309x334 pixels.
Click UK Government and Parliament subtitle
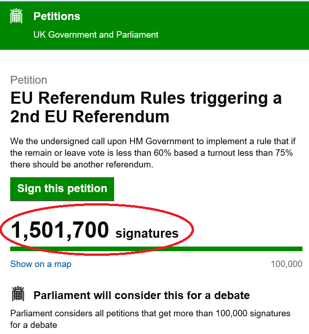[96, 34]
